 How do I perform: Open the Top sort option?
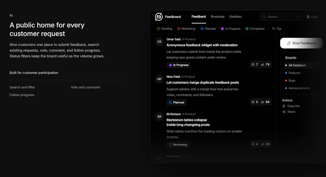[277, 28]
